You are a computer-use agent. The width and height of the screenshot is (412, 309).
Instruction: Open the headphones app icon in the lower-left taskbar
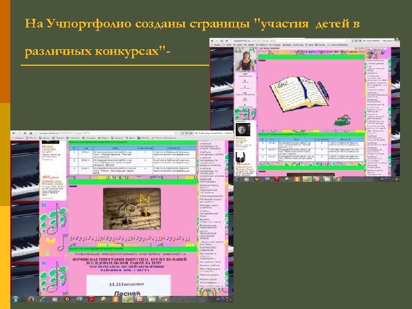point(80,299)
